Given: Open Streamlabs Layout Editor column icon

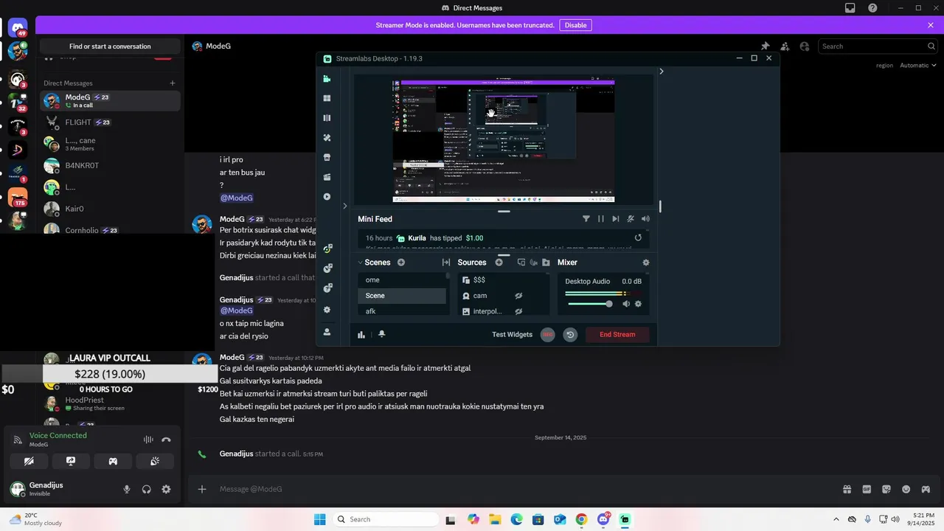Looking at the screenshot, I should click(x=327, y=118).
